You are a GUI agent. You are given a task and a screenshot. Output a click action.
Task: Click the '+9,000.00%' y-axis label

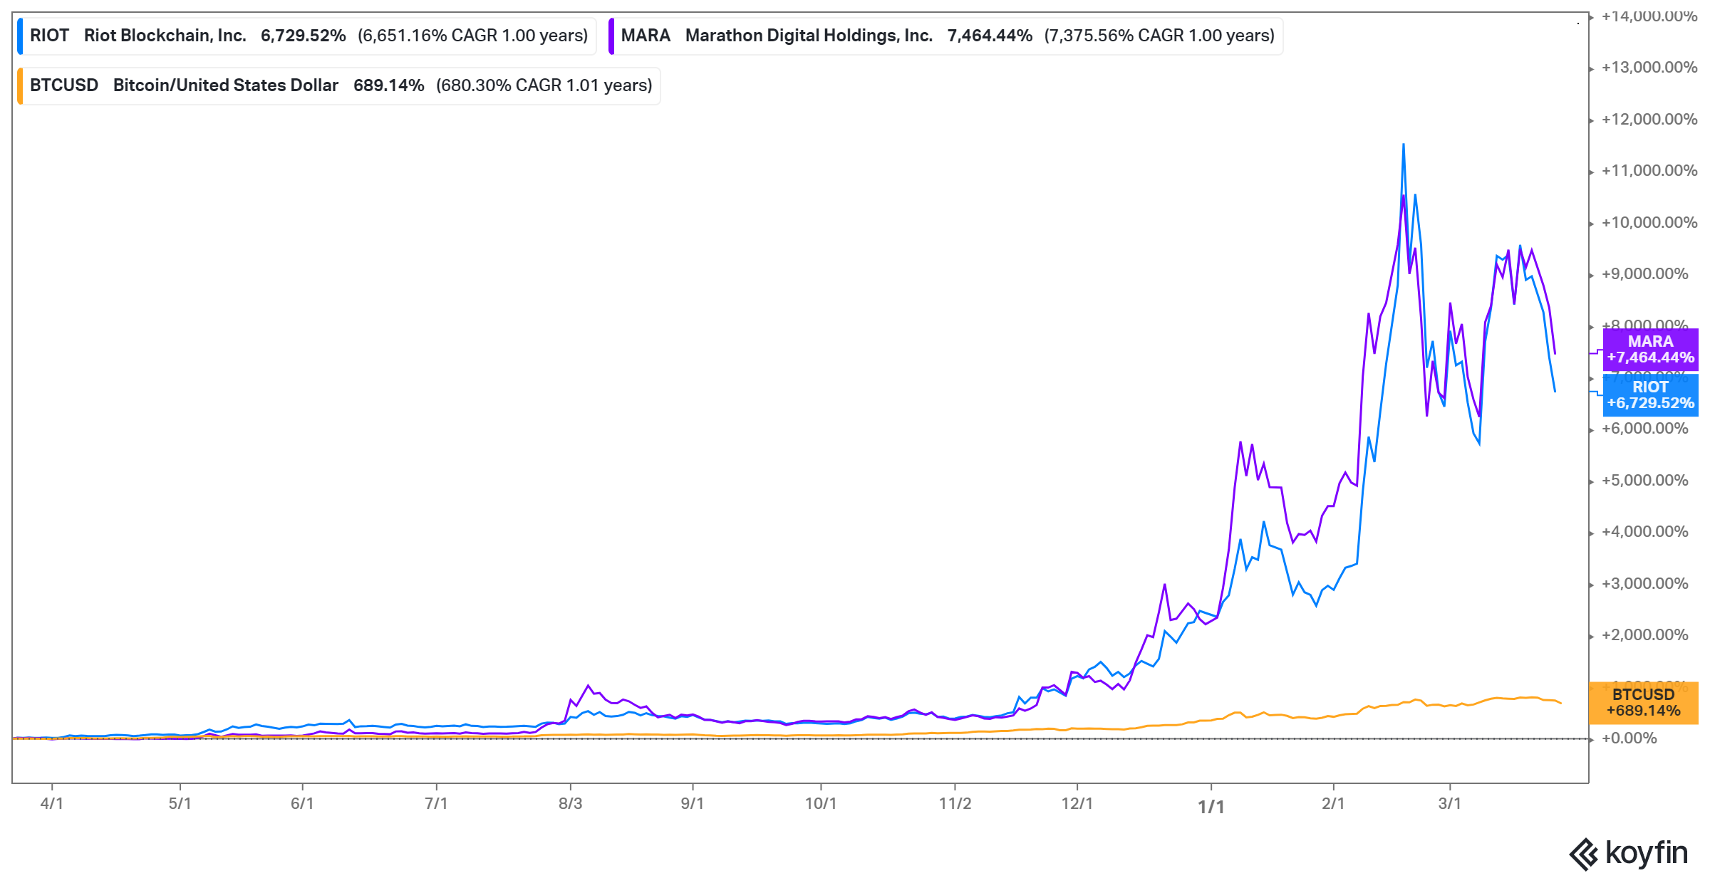tap(1645, 274)
